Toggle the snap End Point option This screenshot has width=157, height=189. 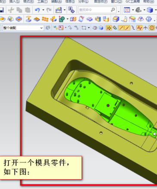coord(121,28)
